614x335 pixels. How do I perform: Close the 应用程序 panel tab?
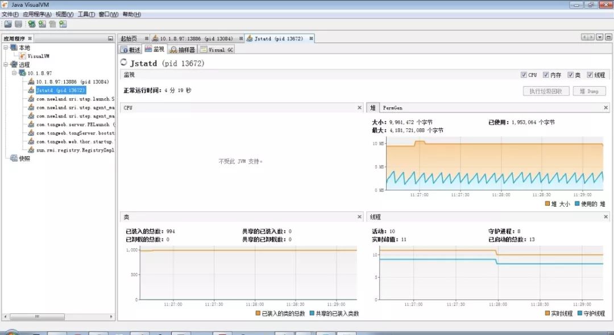pyautogui.click(x=30, y=38)
